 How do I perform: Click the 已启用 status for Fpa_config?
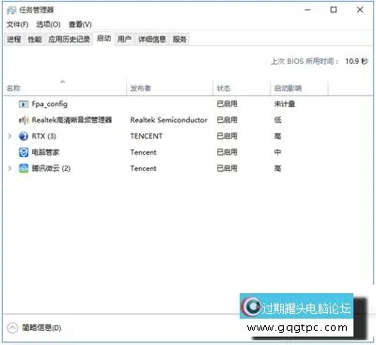(x=227, y=104)
